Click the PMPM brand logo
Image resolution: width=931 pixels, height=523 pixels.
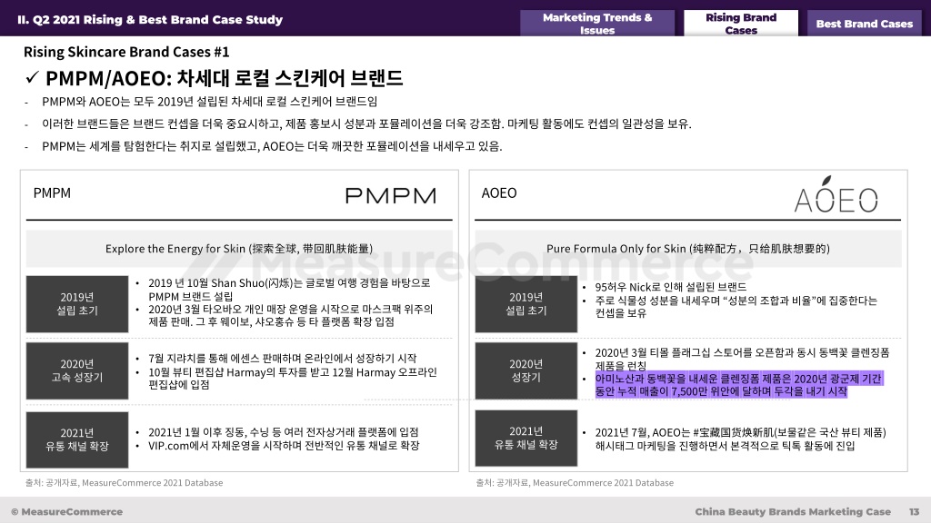coord(391,196)
